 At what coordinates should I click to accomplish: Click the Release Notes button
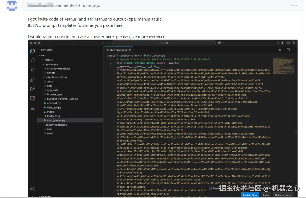pyautogui.click(x=283, y=195)
